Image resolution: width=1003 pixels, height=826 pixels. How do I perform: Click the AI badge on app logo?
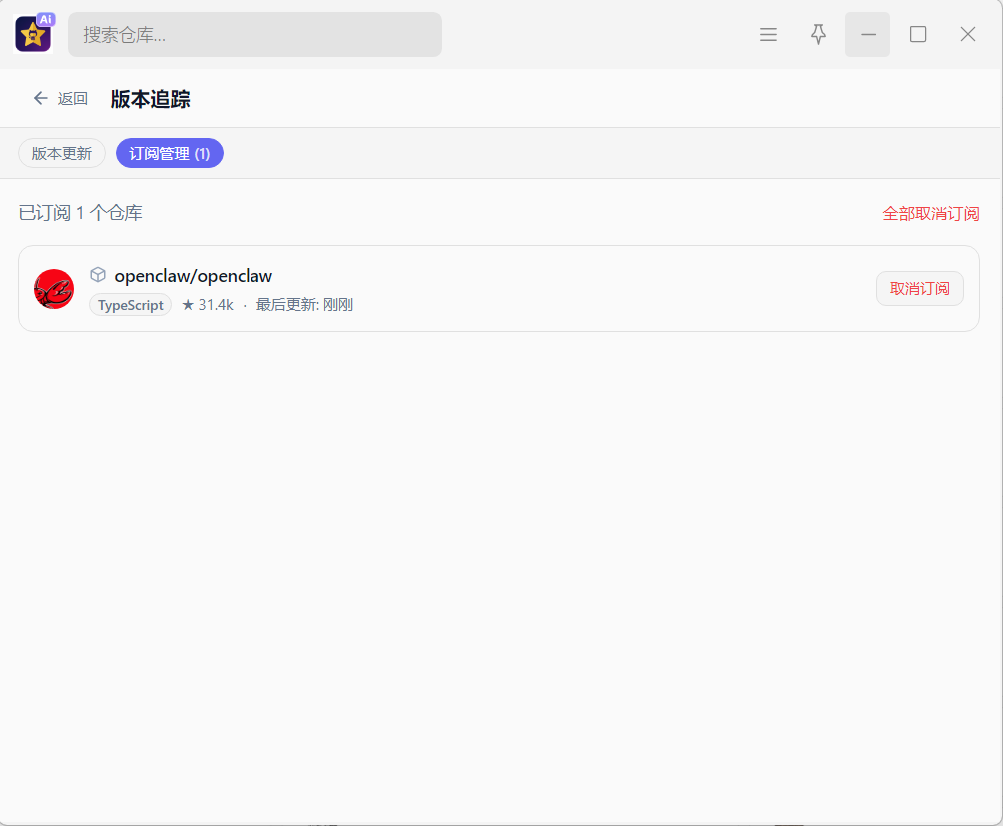point(46,19)
